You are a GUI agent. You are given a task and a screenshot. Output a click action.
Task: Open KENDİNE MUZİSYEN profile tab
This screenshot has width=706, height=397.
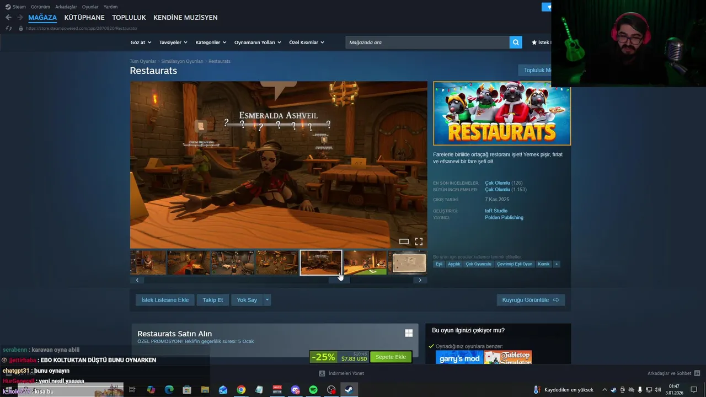click(185, 18)
